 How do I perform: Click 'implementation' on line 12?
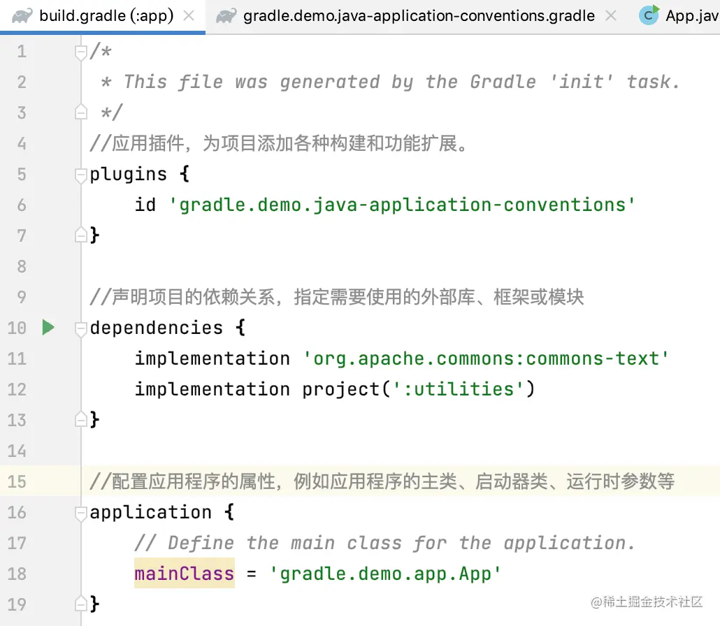pyautogui.click(x=212, y=390)
